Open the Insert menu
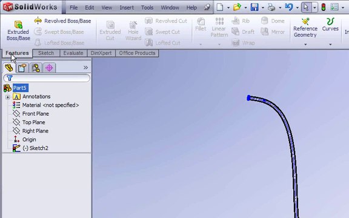The image size is (349, 218). point(127,7)
